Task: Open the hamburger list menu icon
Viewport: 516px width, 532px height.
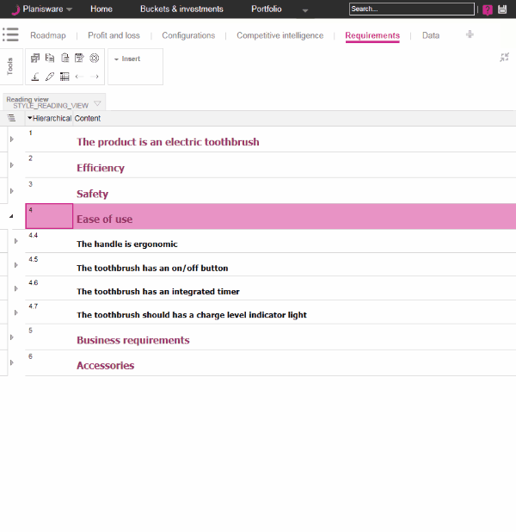Action: tap(10, 34)
